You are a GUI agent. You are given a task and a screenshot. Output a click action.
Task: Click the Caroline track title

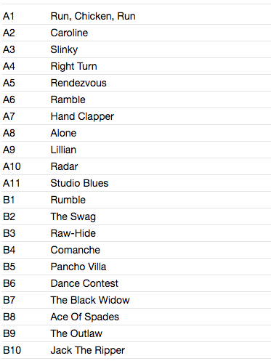(x=69, y=33)
